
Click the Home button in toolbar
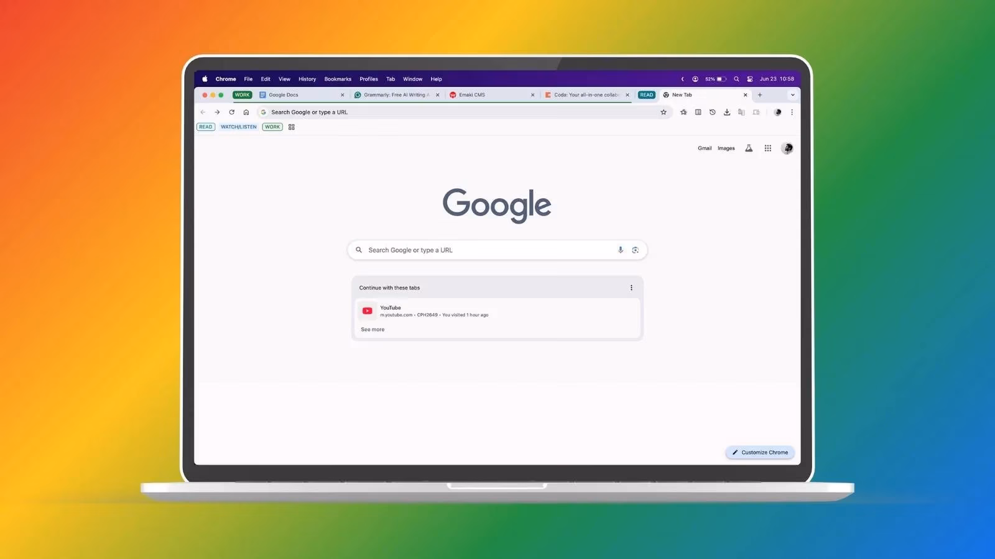pos(246,112)
